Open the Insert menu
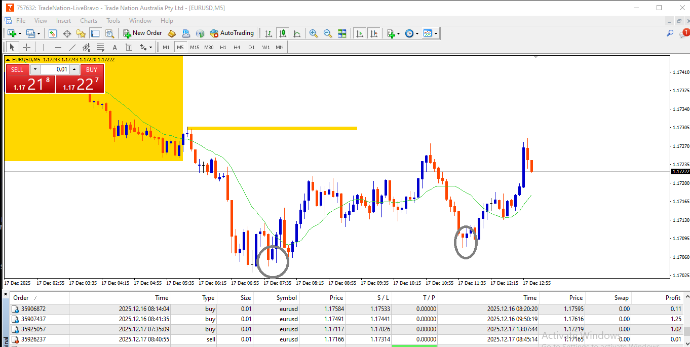Screen dimensions: 690x347 tap(63, 21)
